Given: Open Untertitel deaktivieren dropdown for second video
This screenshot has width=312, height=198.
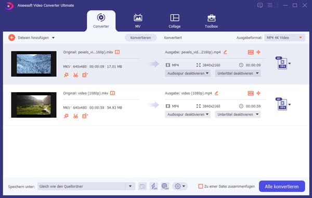Looking at the screenshot, I should click(238, 115).
